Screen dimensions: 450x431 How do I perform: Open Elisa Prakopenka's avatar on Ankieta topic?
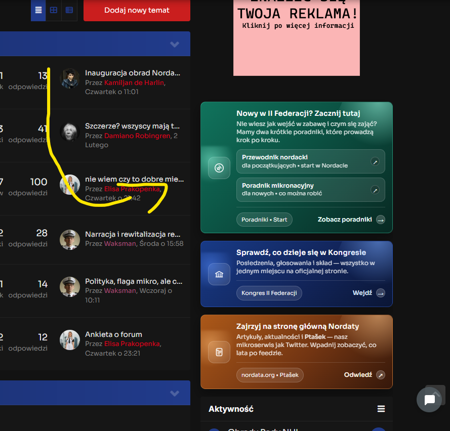tap(70, 340)
